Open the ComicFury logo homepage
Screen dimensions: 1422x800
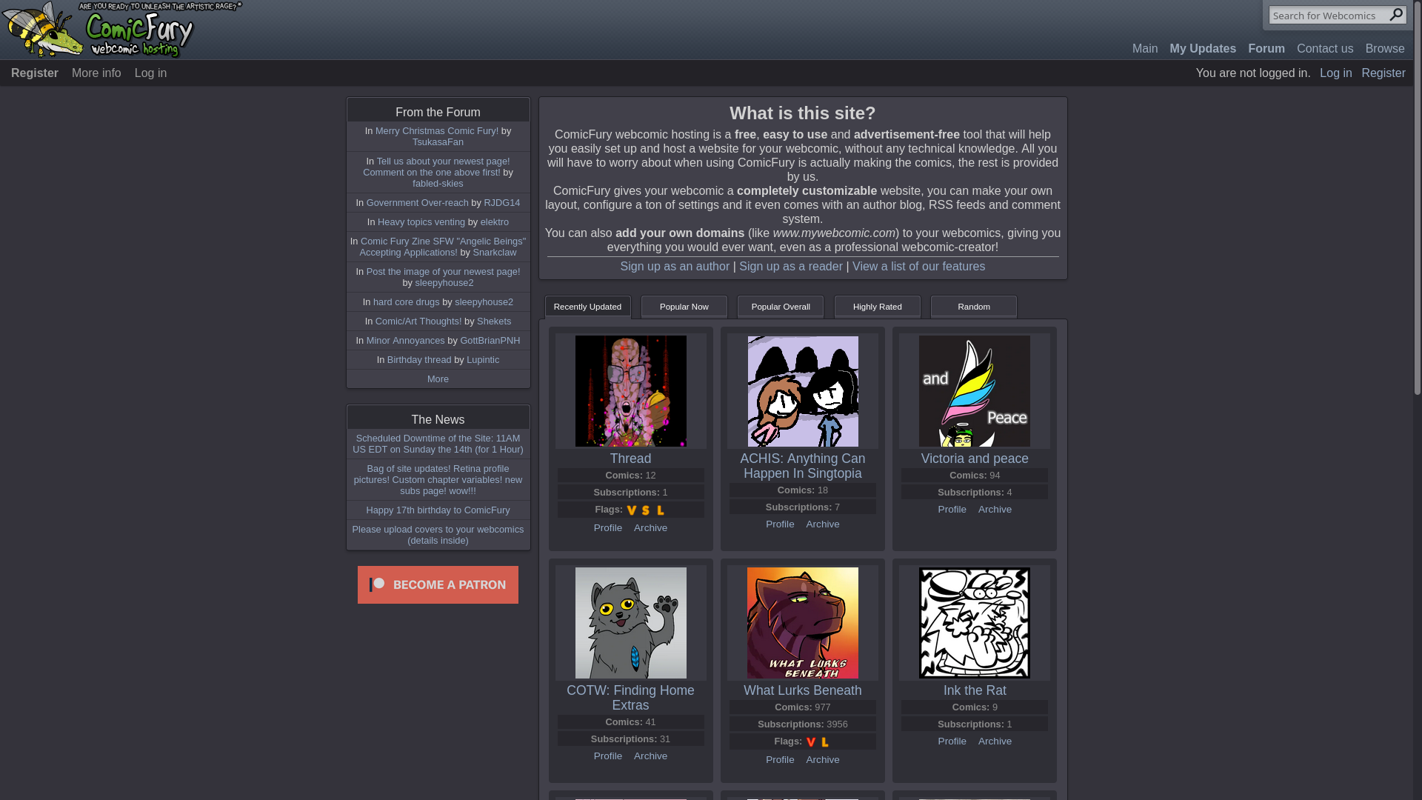pyautogui.click(x=122, y=30)
